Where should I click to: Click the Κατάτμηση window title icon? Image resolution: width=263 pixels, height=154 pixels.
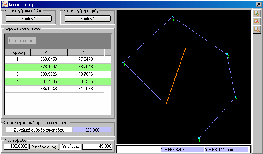point(5,4)
